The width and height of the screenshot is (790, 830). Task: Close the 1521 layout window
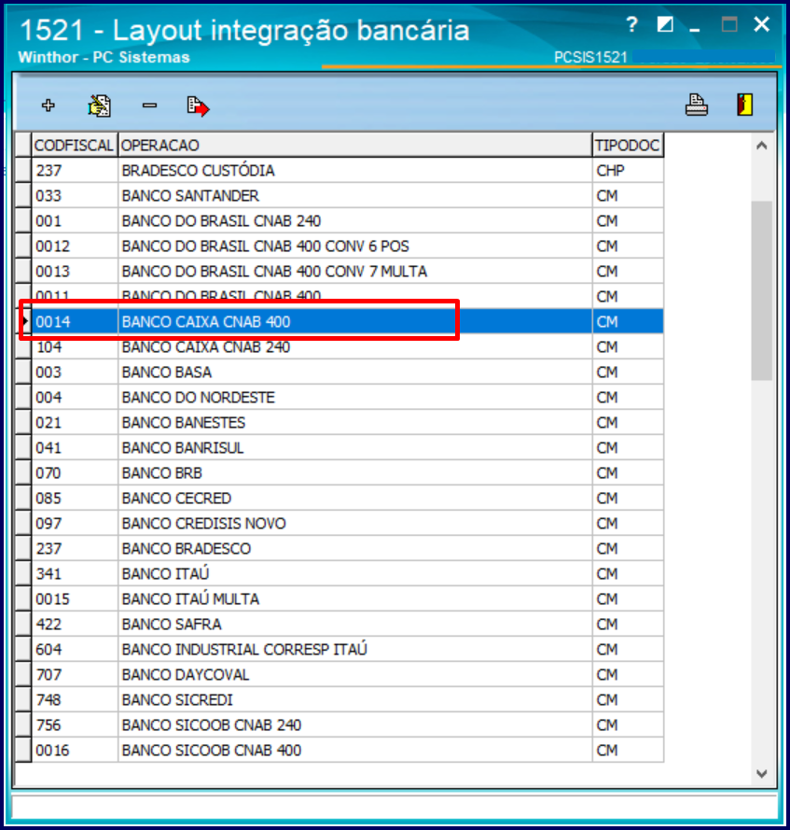click(761, 24)
